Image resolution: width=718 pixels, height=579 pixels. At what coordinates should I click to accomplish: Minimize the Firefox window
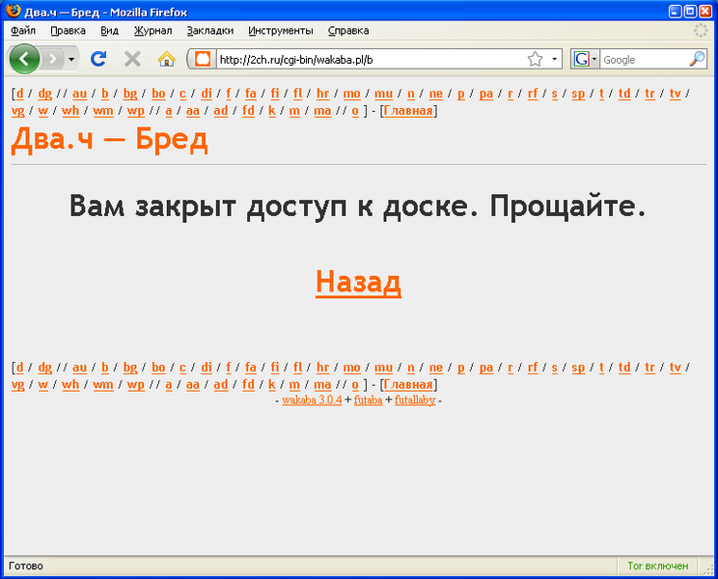click(676, 11)
